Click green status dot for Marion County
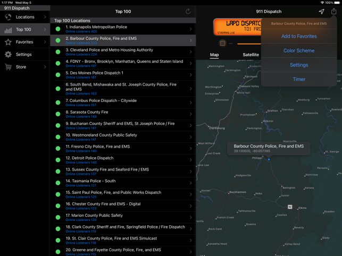The width and height of the screenshot is (342, 256). pyautogui.click(x=58, y=217)
